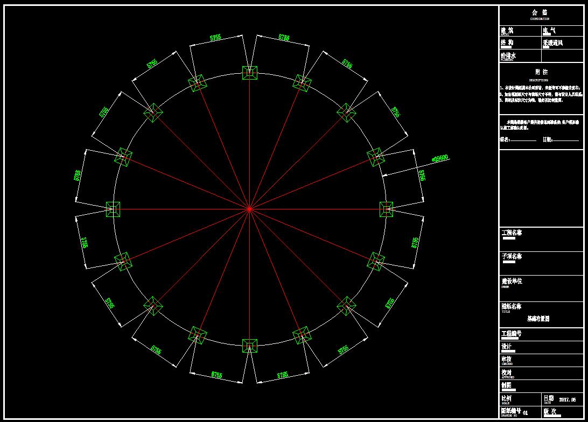This screenshot has height=422, width=588.
Task: Select the 工程编号 field
Action: tap(512, 334)
